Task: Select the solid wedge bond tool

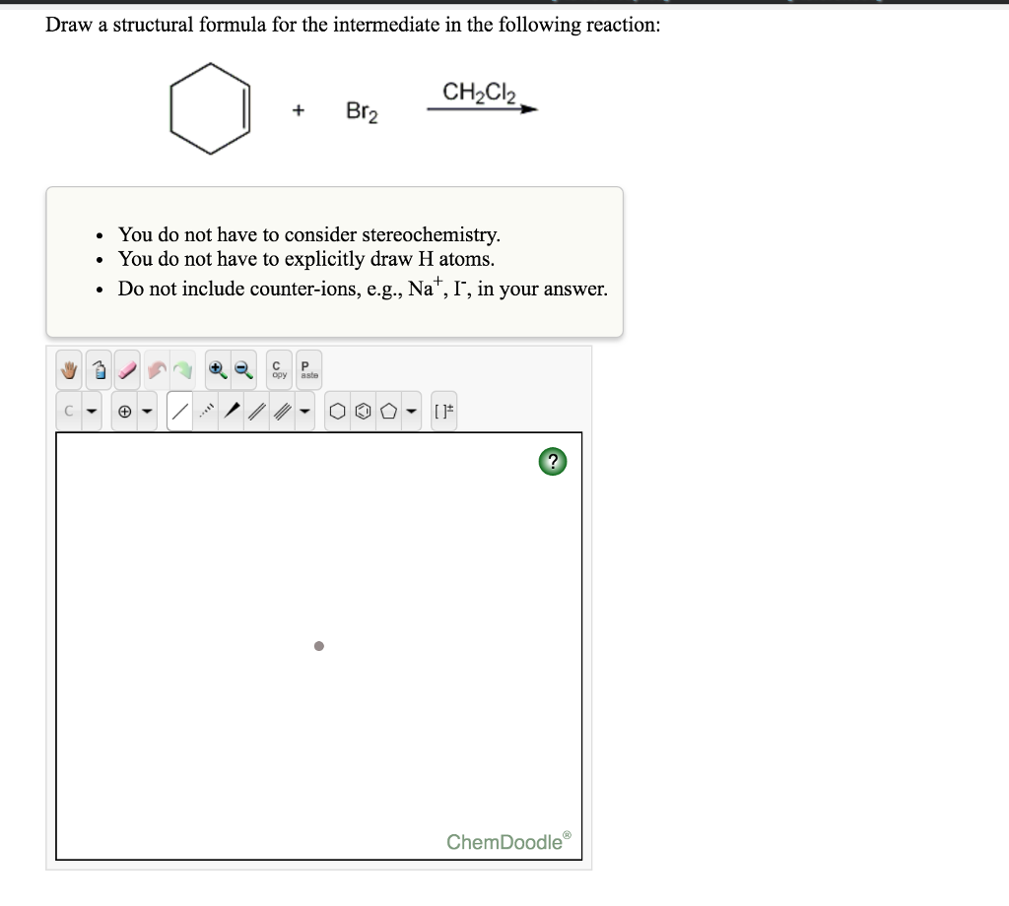Action: pos(231,411)
